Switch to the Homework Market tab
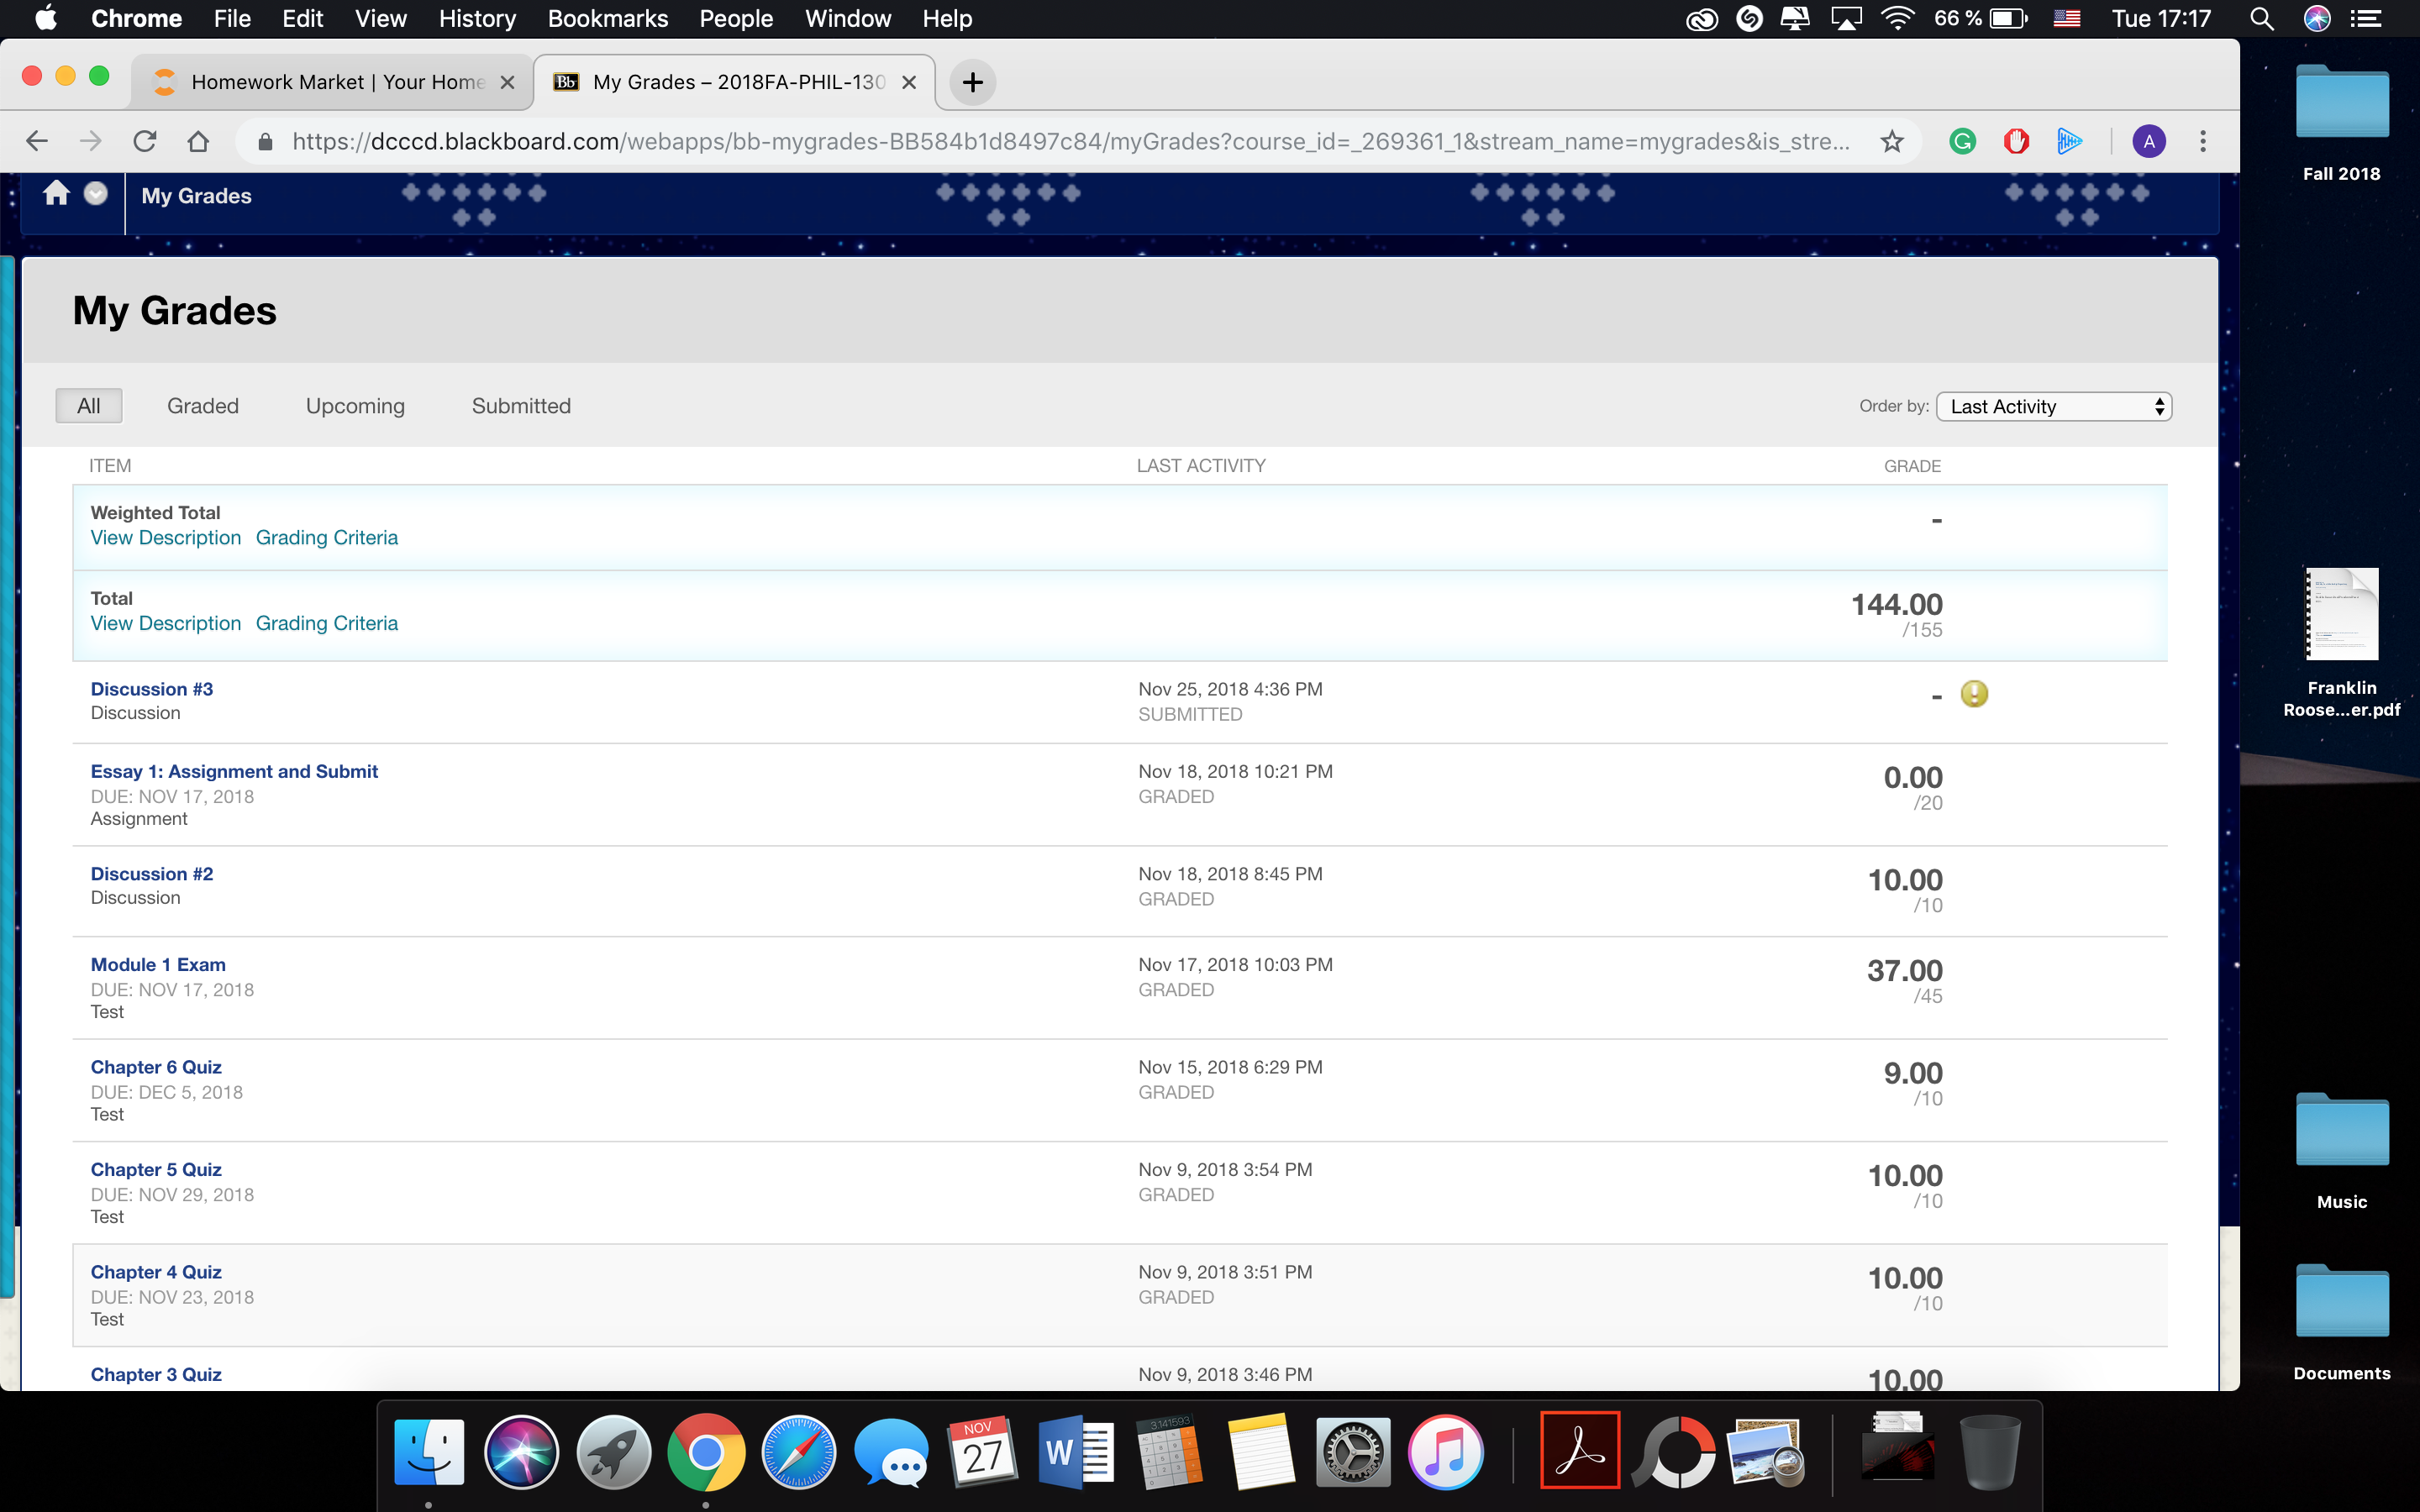The image size is (2420, 1512). pos(330,82)
